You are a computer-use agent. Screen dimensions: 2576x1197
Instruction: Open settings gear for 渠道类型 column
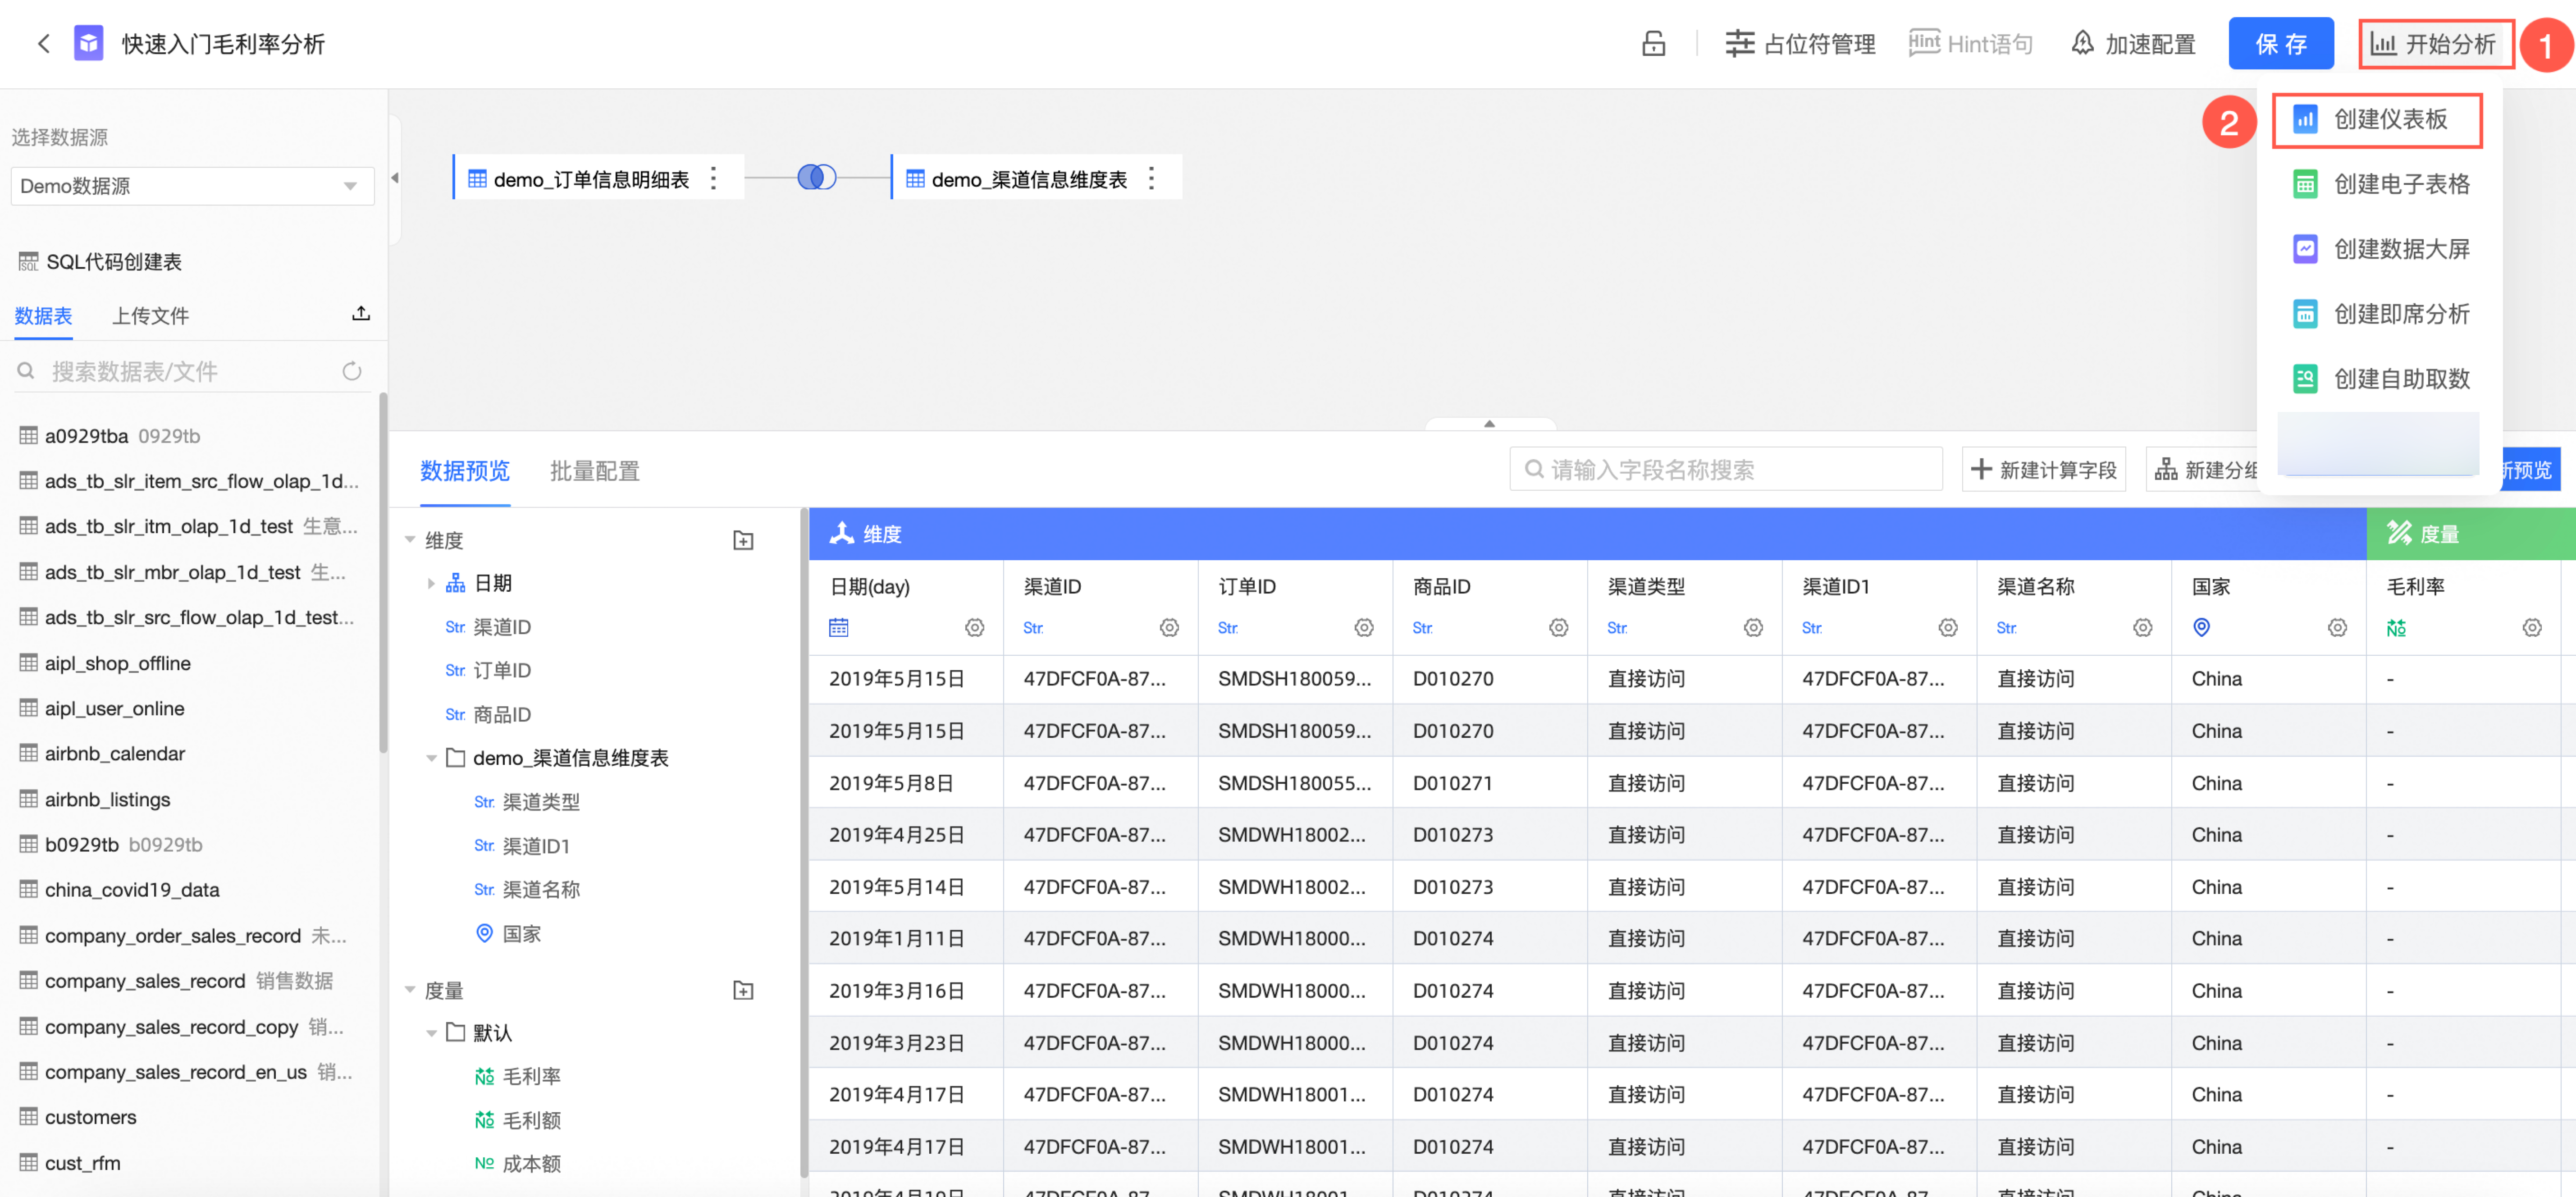point(1753,628)
